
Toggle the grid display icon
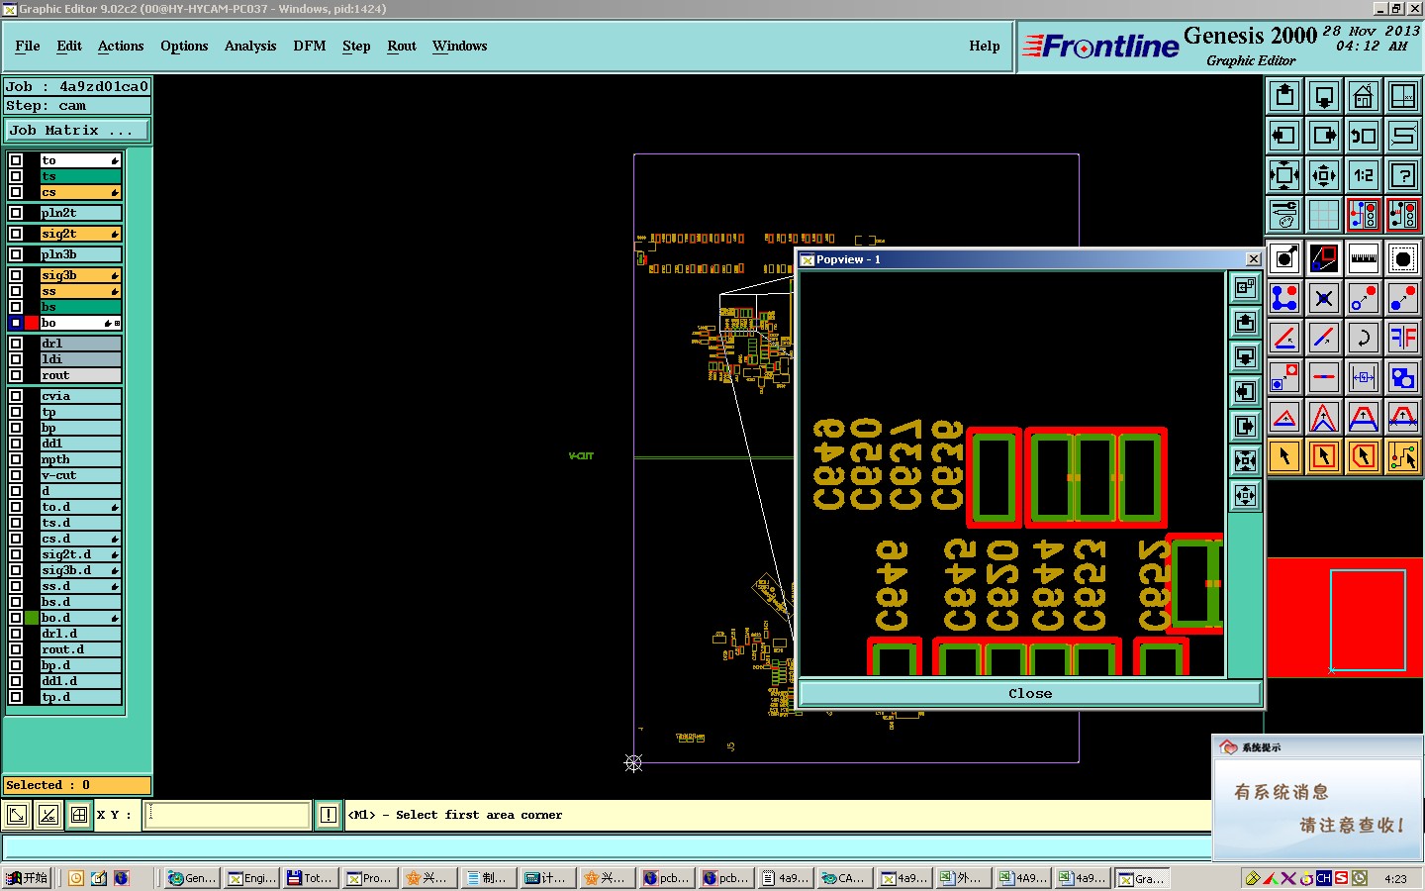coord(1324,215)
